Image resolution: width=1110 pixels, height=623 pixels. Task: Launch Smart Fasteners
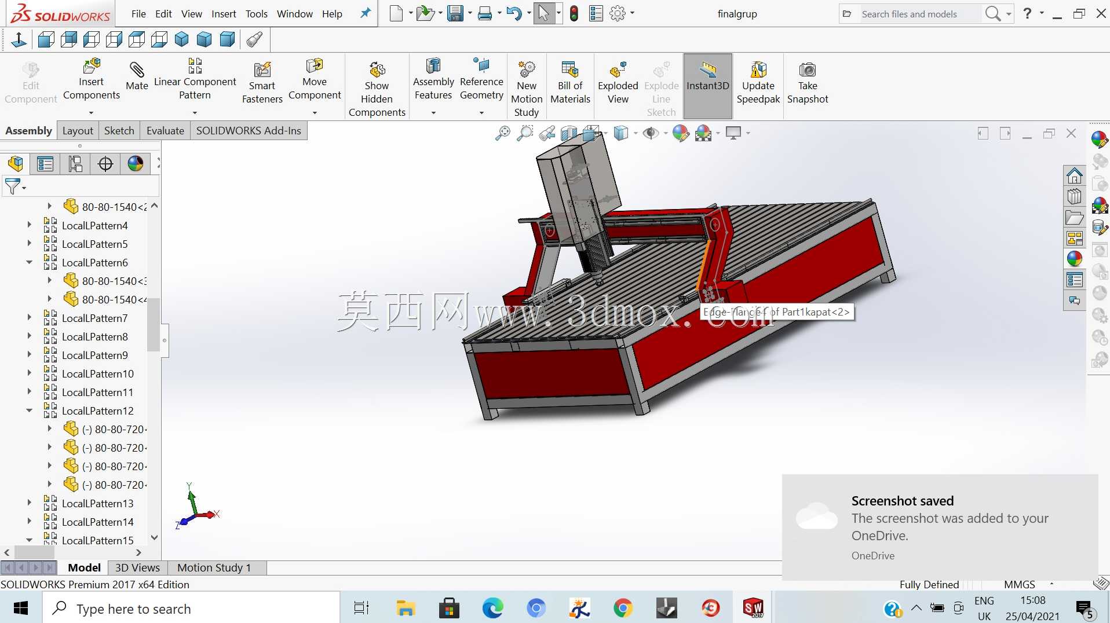point(262,82)
